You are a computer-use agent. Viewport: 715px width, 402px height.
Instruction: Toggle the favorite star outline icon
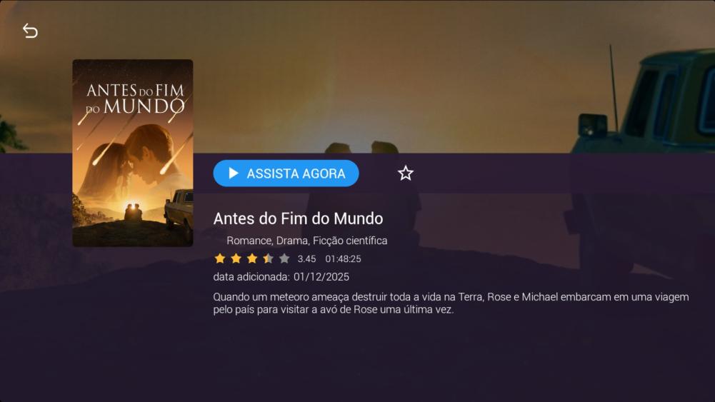pos(406,174)
